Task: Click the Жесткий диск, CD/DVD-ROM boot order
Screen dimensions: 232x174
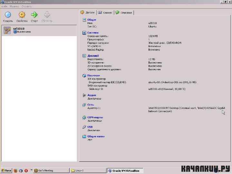Action: point(165,43)
